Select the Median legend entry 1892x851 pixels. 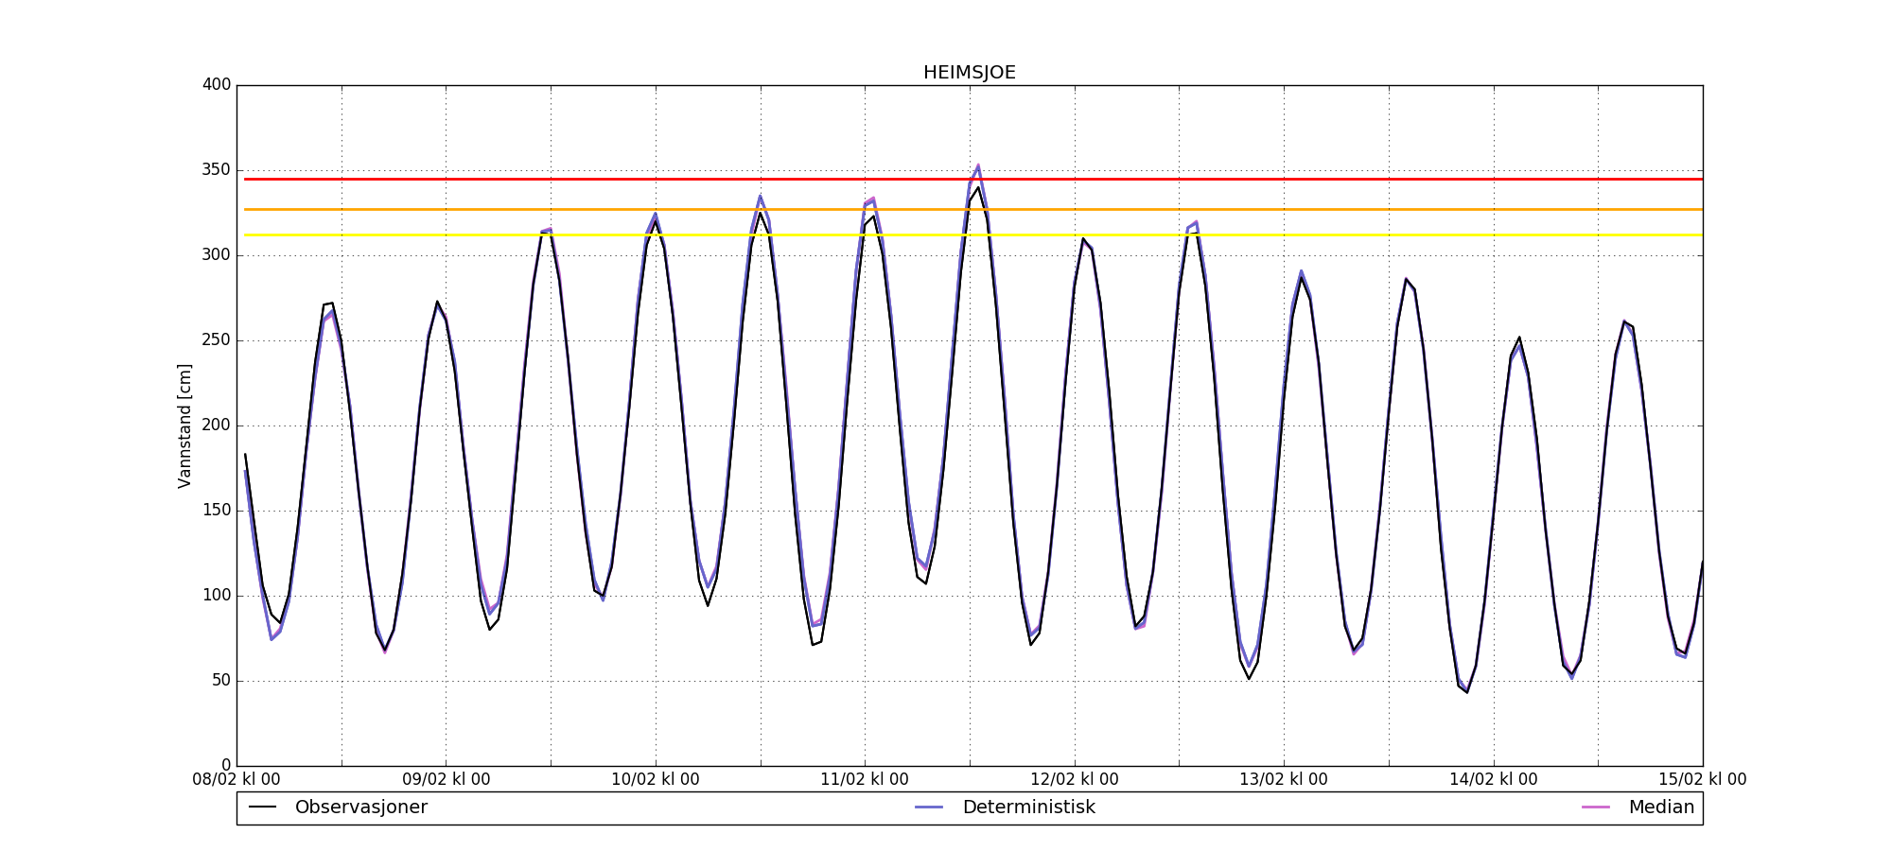pos(1638,808)
